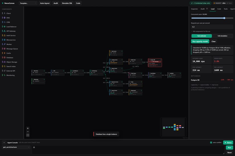
Task: Select the Postgres DB node on canvas
Action: click(155, 62)
